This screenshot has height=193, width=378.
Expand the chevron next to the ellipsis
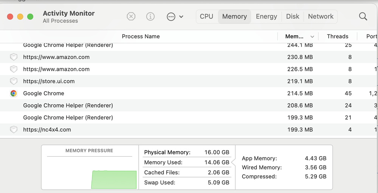pos(181,17)
